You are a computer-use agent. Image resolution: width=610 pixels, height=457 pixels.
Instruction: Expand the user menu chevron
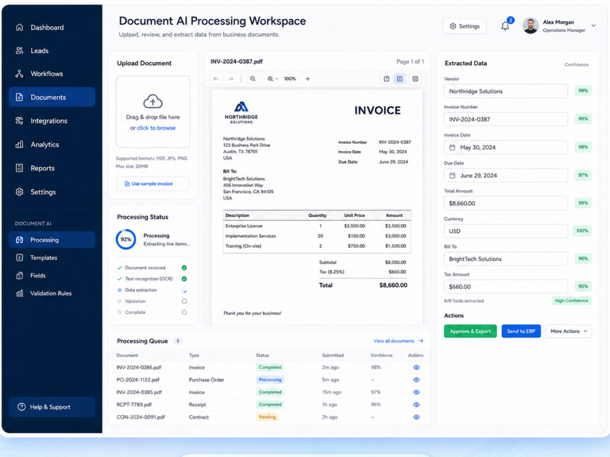[594, 26]
